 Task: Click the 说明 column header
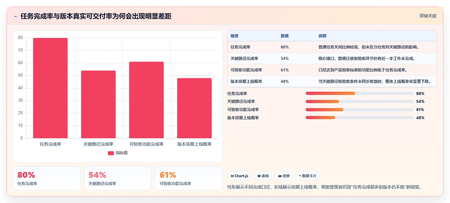(x=322, y=36)
